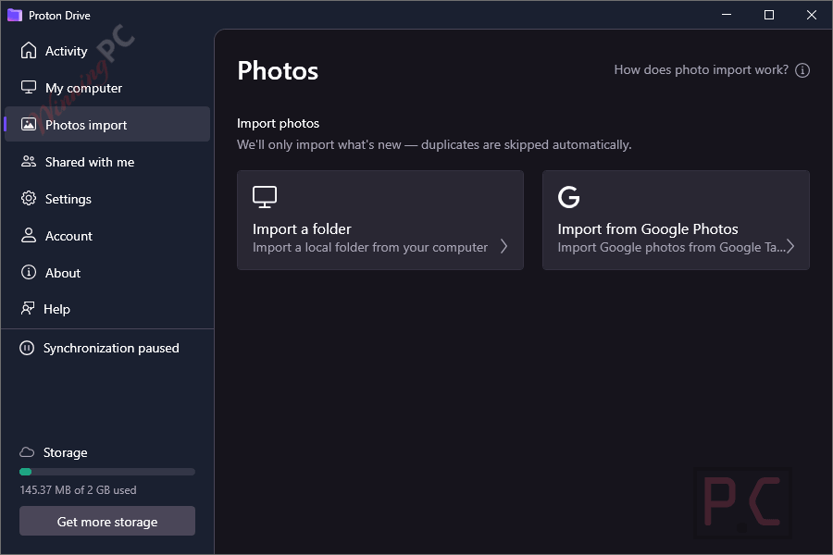Open the Settings page
The height and width of the screenshot is (555, 833).
click(x=107, y=199)
